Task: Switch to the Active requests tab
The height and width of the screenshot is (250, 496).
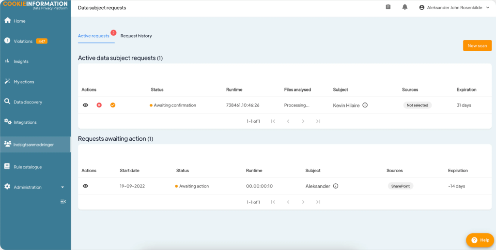Action: click(93, 36)
